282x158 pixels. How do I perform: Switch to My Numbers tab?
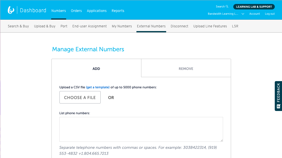(122, 26)
